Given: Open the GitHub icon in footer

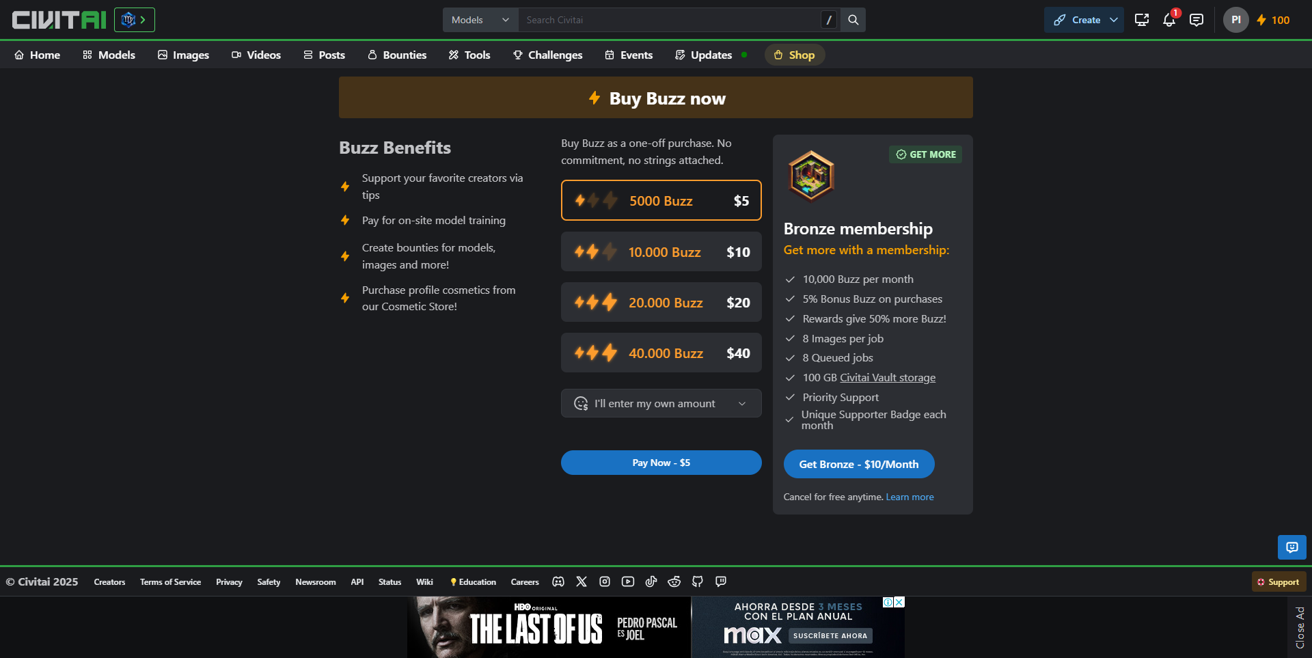Looking at the screenshot, I should [x=697, y=581].
